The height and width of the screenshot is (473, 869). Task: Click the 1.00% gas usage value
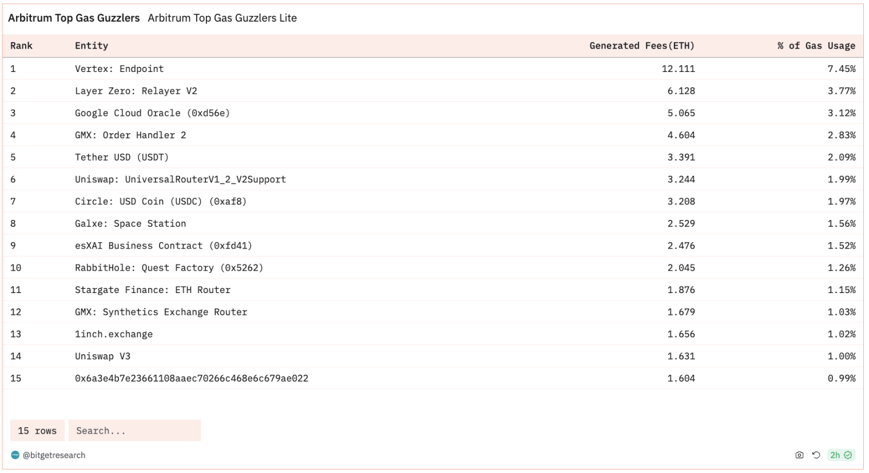coord(842,356)
